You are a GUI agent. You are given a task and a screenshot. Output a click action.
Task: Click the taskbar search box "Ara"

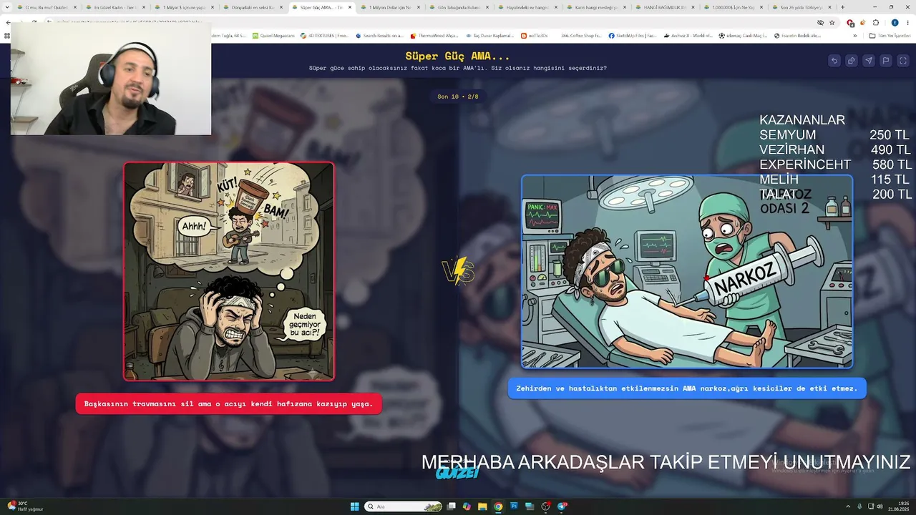[x=404, y=506]
